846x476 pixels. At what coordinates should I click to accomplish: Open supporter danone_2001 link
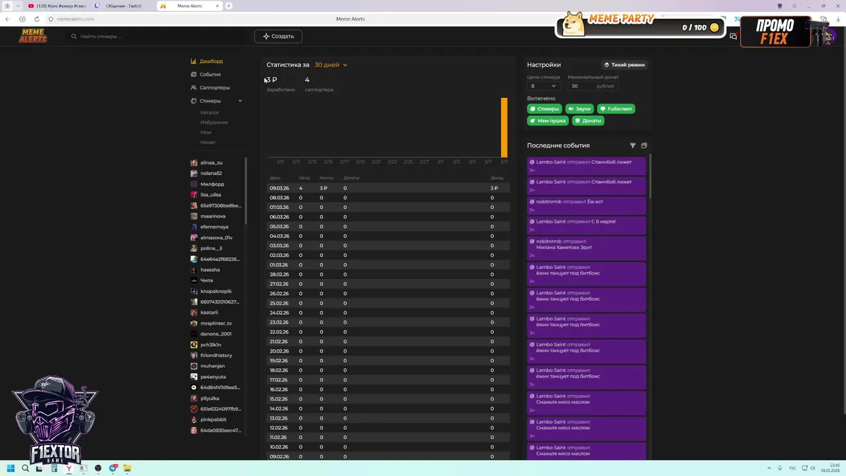215,334
